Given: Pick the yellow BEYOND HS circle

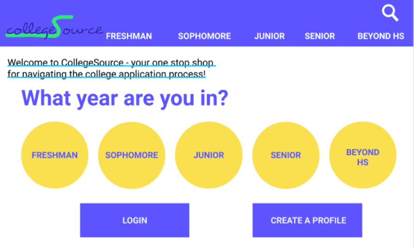Looking at the screenshot, I should (x=362, y=155).
